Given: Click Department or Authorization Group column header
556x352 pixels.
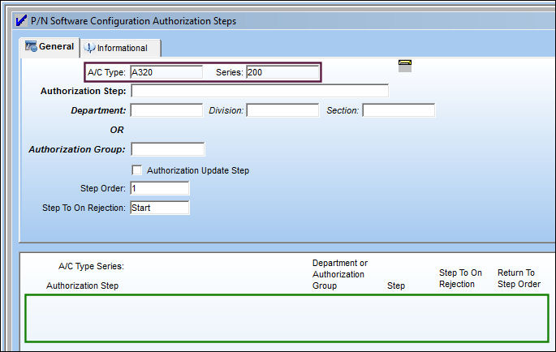Looking at the screenshot, I should click(x=340, y=274).
